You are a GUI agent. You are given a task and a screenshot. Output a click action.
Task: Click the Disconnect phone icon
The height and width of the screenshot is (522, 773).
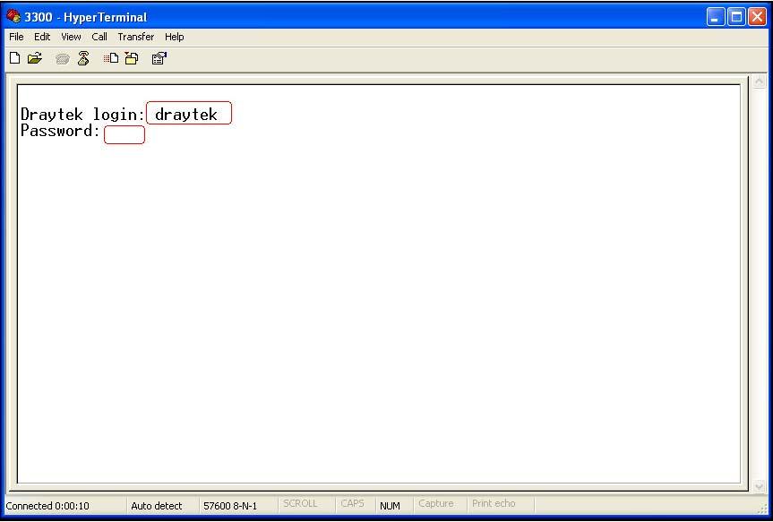tap(83, 58)
